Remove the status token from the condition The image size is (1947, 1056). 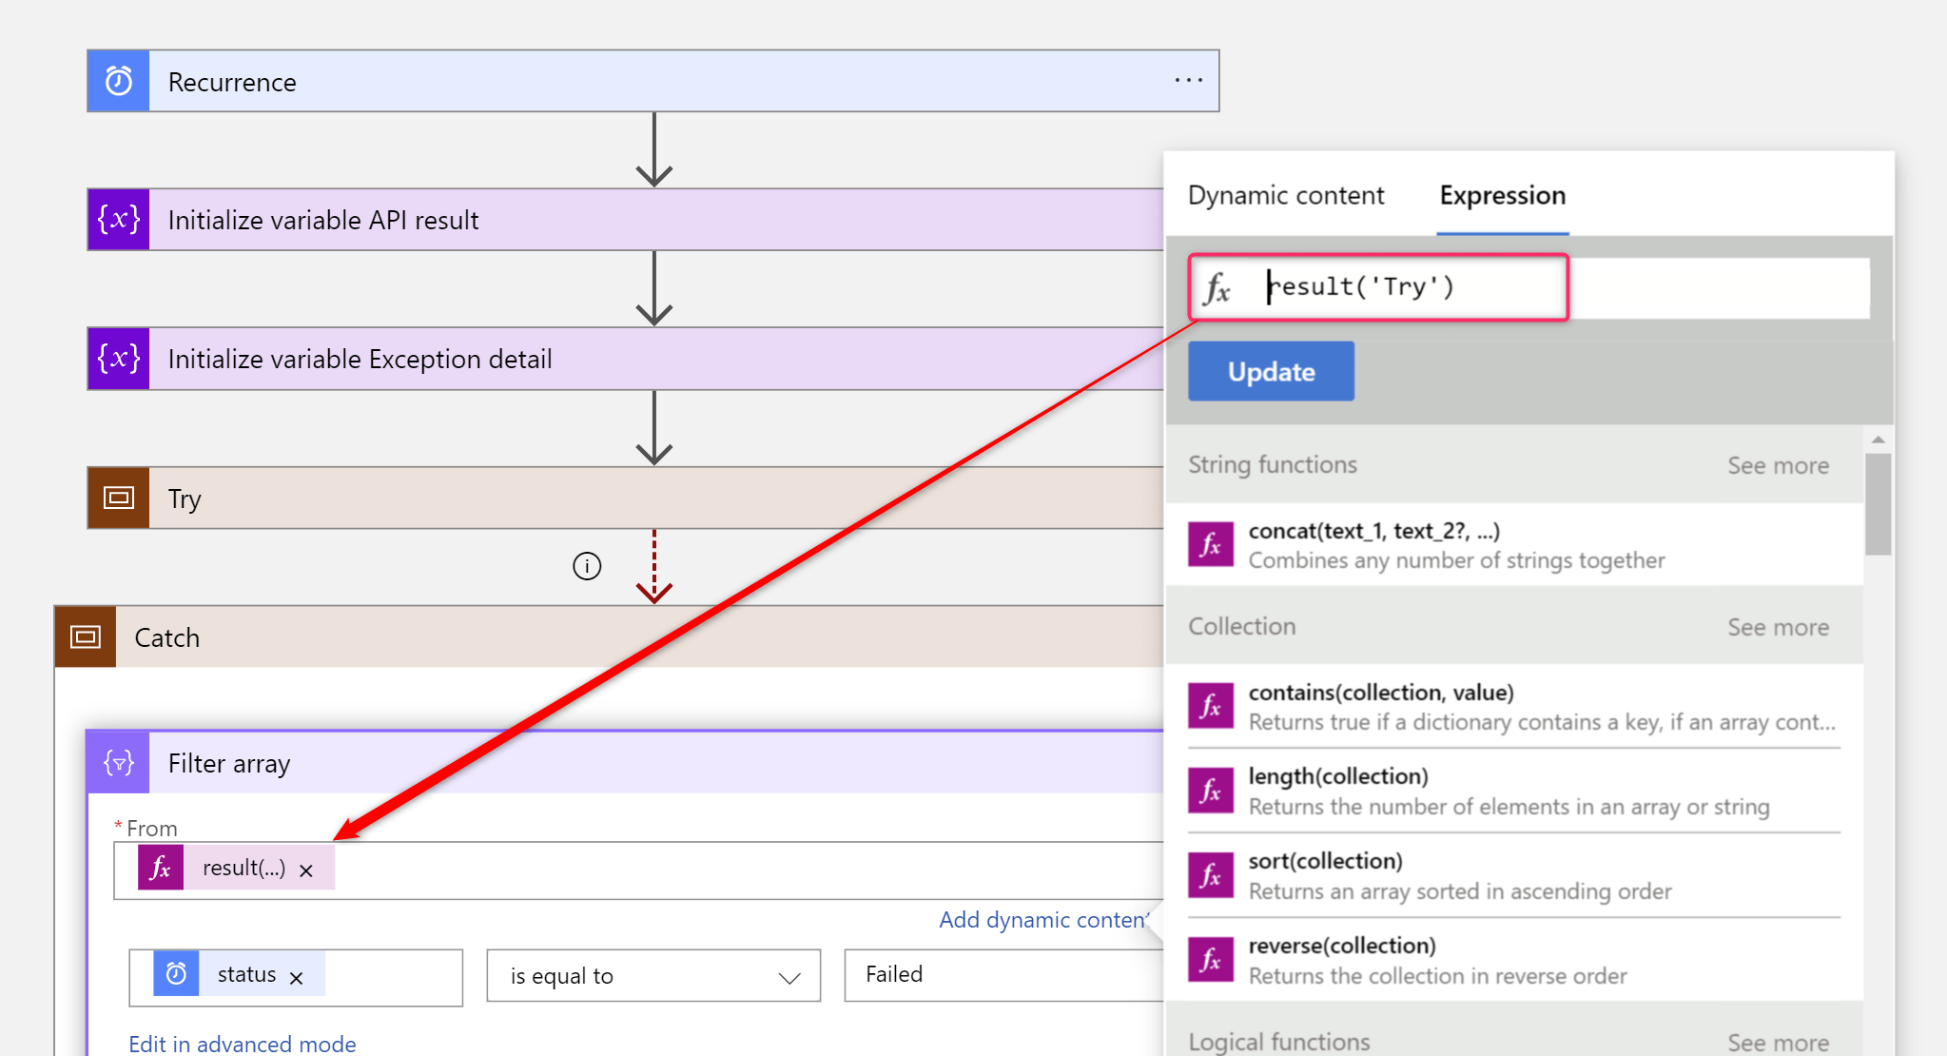point(296,975)
